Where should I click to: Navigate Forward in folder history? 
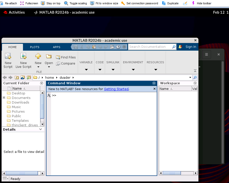tap(11, 77)
